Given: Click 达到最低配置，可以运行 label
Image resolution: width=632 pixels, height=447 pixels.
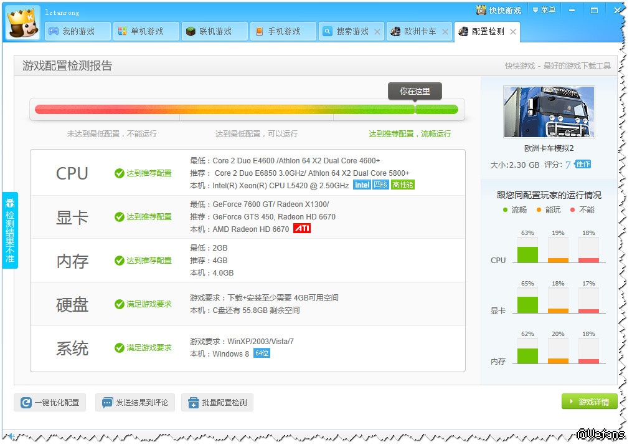Looking at the screenshot, I should coord(257,133).
